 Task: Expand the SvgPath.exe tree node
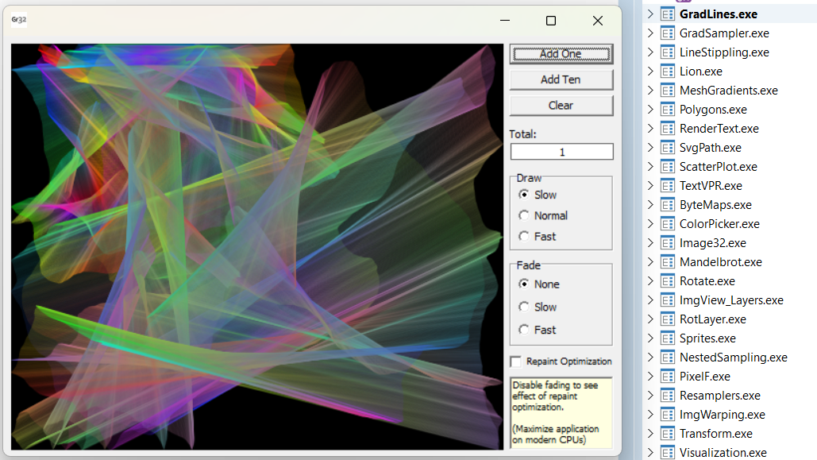[x=650, y=148]
